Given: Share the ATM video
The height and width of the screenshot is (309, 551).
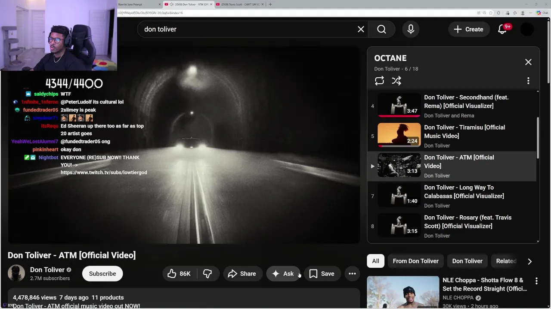Looking at the screenshot, I should pyautogui.click(x=242, y=273).
